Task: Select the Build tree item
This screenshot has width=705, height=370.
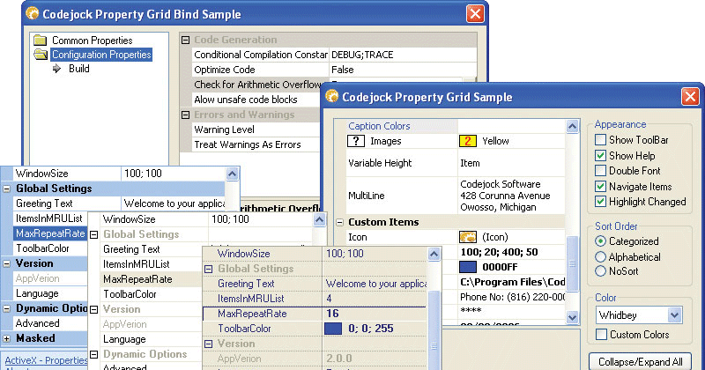Action: (79, 69)
